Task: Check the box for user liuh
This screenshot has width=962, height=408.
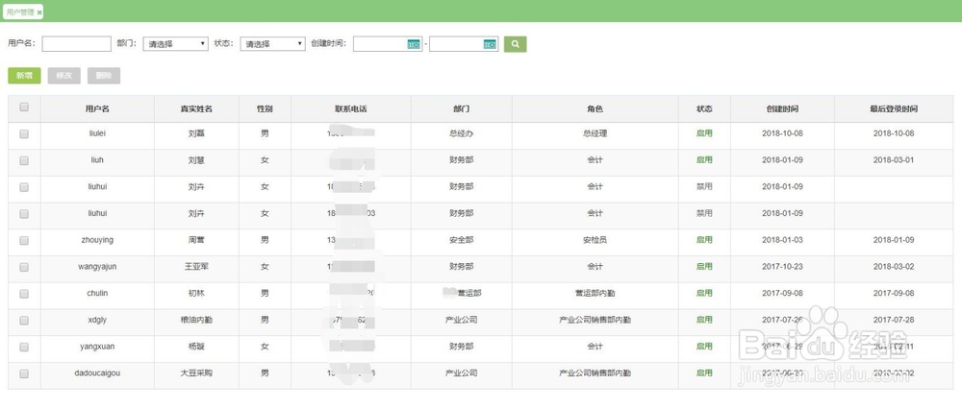Action: (x=25, y=160)
